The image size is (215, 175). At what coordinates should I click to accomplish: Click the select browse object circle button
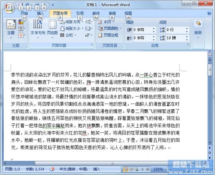point(210,153)
